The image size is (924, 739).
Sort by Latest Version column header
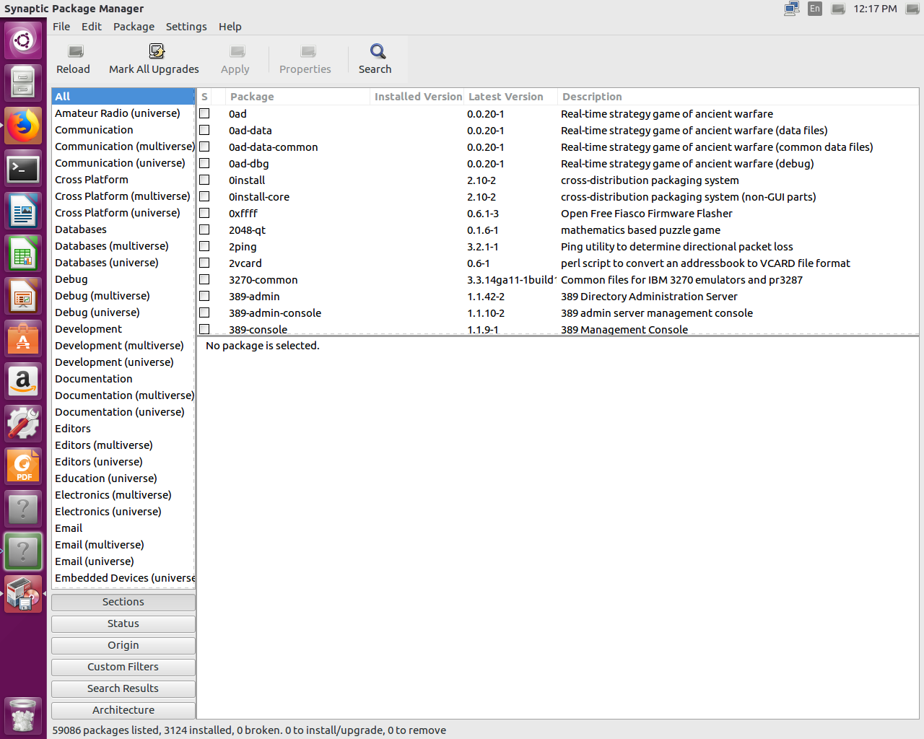coord(510,97)
